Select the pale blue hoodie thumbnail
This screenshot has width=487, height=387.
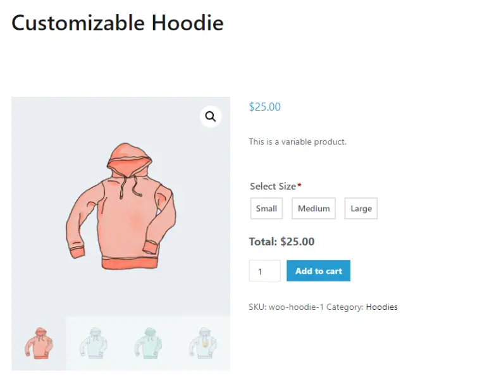coord(94,343)
